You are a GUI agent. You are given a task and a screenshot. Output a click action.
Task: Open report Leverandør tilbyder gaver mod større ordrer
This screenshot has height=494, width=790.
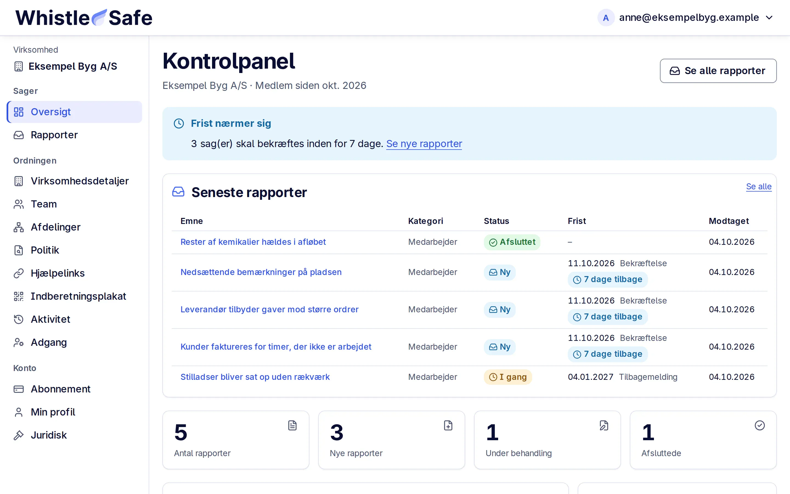(269, 309)
